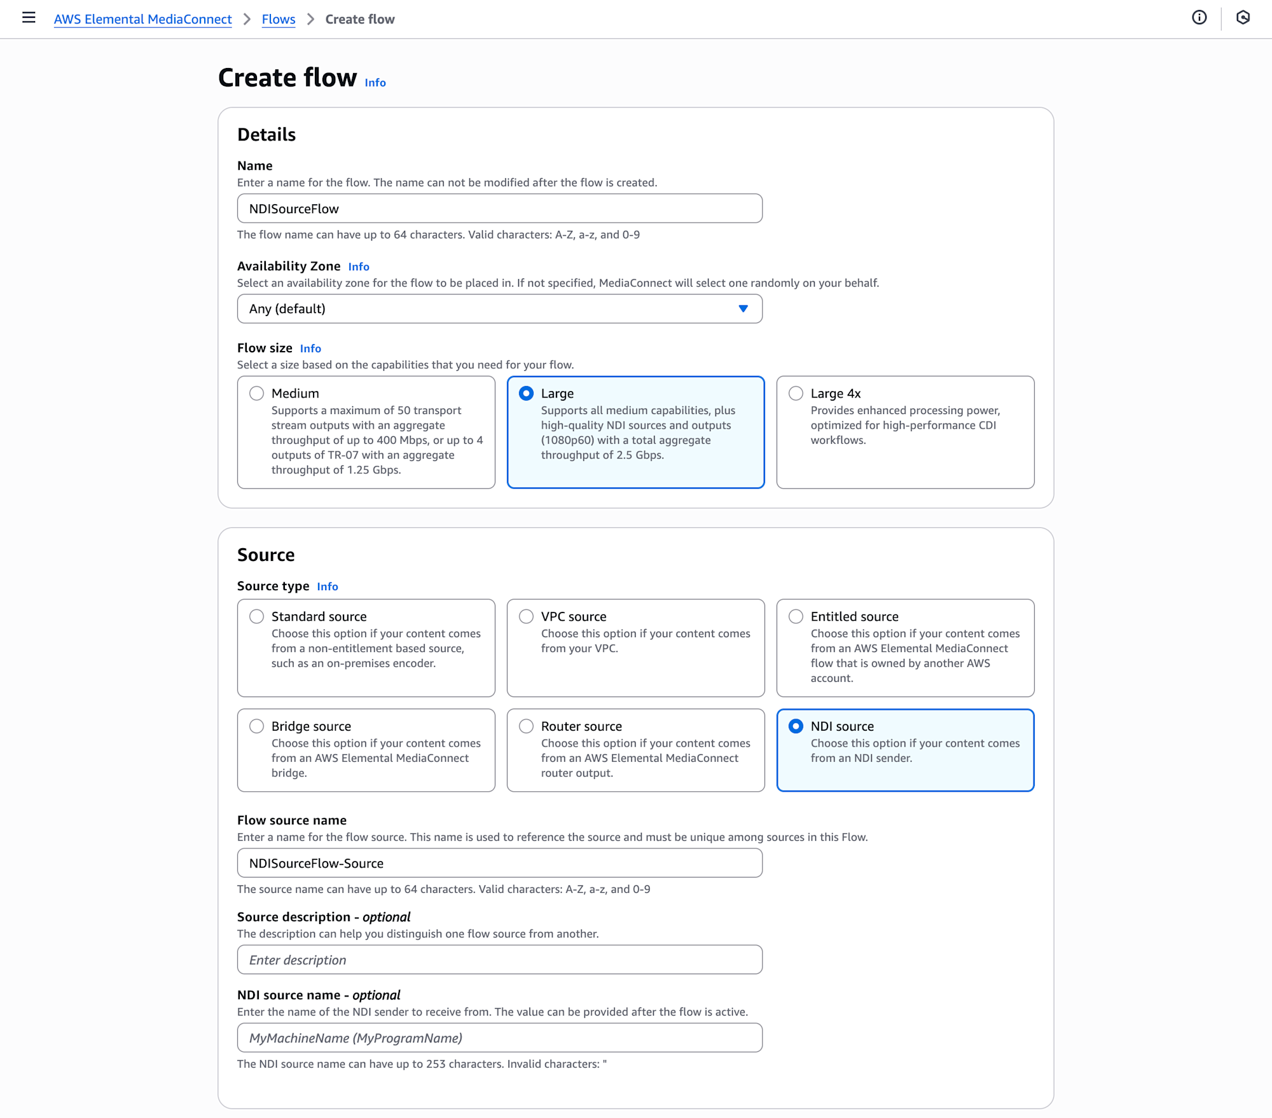Choose the Large 4x flow size
The height and width of the screenshot is (1118, 1272).
(796, 394)
